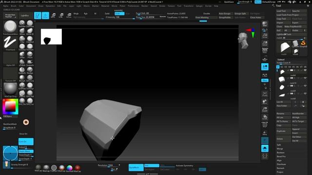Open the MatCap Gray material picker
Screen dimensions: 312x175
tap(10, 90)
